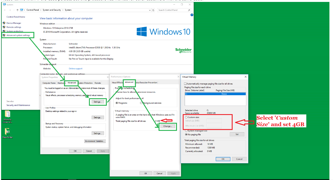Click the Set button in Virtual Memory
This screenshot has height=180, width=333.
pos(237,134)
